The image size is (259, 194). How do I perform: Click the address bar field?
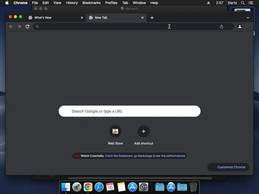tap(134, 27)
